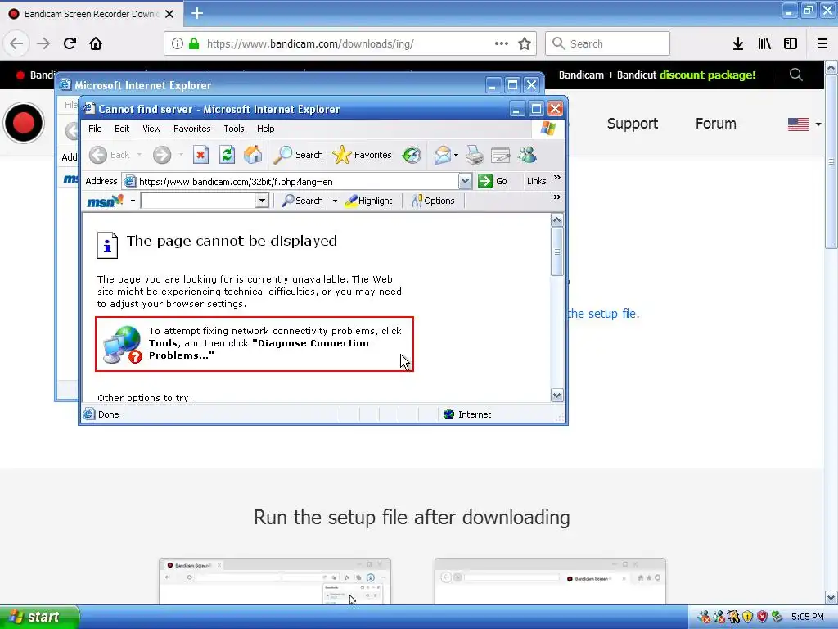Open Favorites menu in Internet Explorer
Image resolution: width=838 pixels, height=629 pixels.
191,129
